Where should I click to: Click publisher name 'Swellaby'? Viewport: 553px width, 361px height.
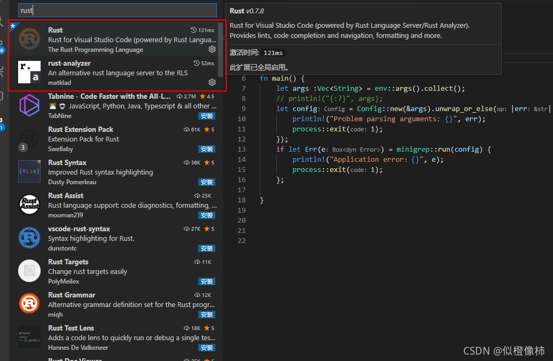pyautogui.click(x=60, y=149)
